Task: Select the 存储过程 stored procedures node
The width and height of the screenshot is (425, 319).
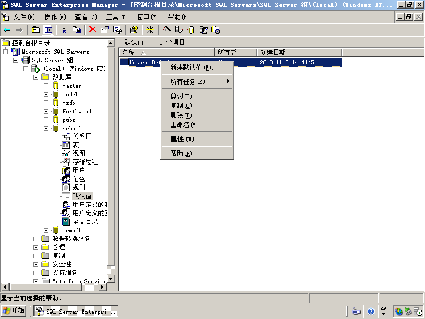Action: click(x=85, y=162)
